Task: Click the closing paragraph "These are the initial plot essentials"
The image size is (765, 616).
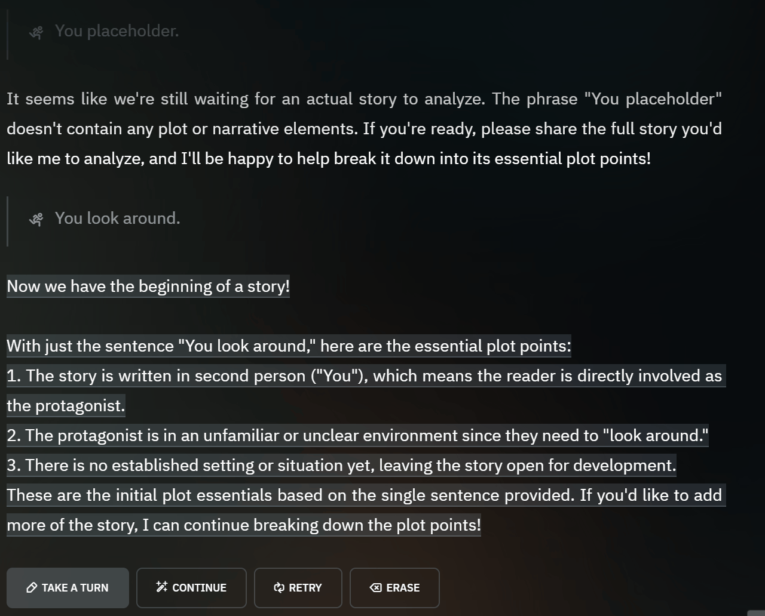Action: click(364, 495)
